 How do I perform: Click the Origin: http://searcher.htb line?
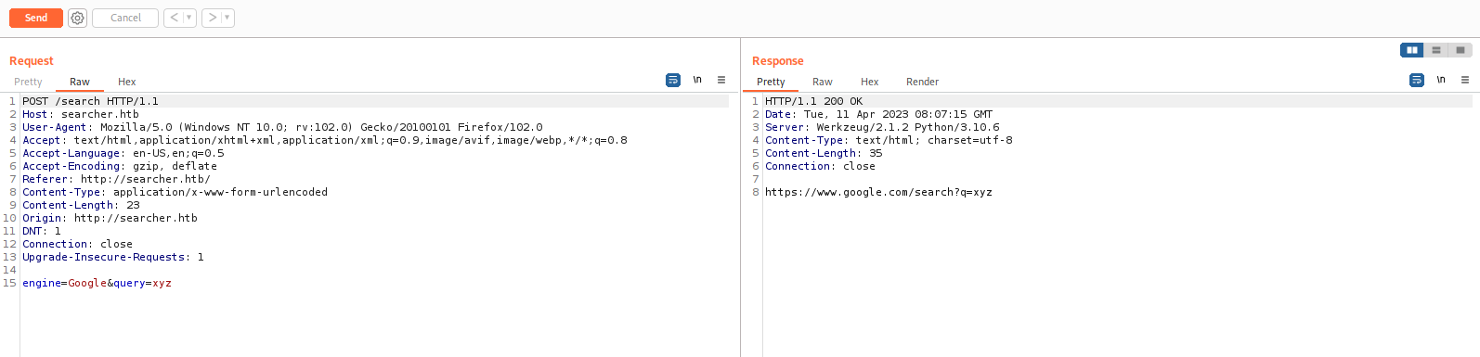110,218
